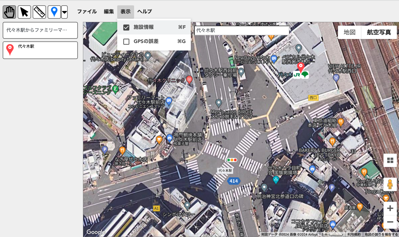
Task: Open the ヘルプ menu
Action: tap(145, 11)
